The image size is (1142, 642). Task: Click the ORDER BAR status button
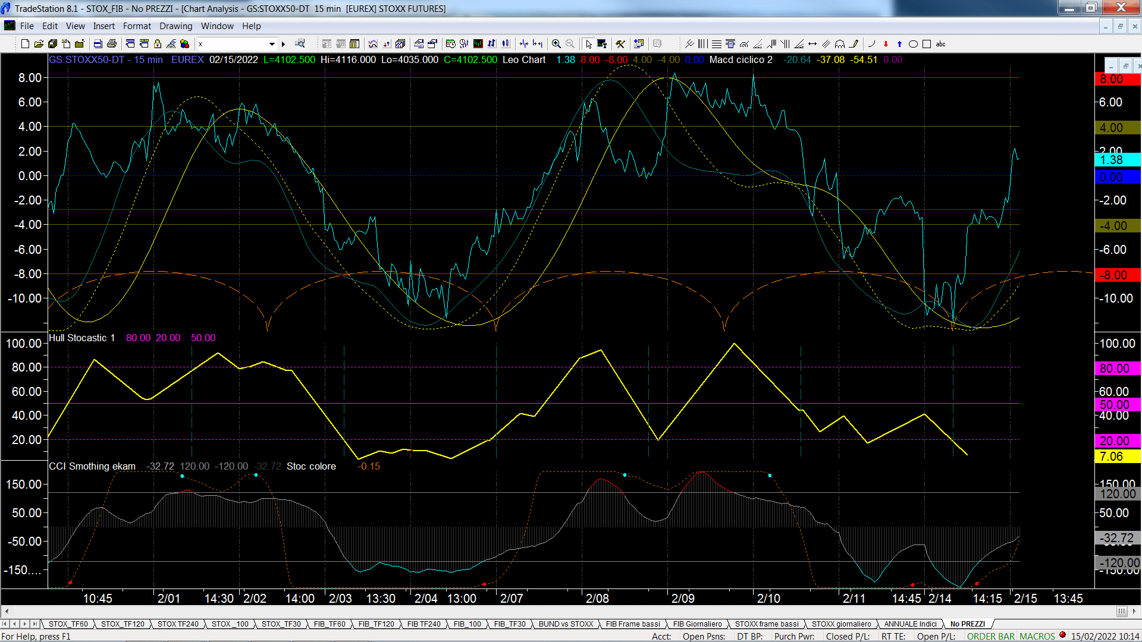991,636
